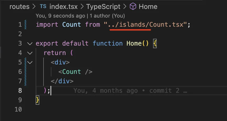Click the function keyword on line 3
227x121 pixels.
coord(108,43)
